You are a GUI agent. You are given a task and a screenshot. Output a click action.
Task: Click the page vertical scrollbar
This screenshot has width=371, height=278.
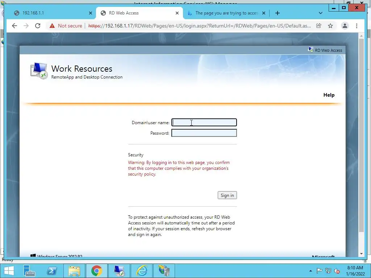(361, 135)
